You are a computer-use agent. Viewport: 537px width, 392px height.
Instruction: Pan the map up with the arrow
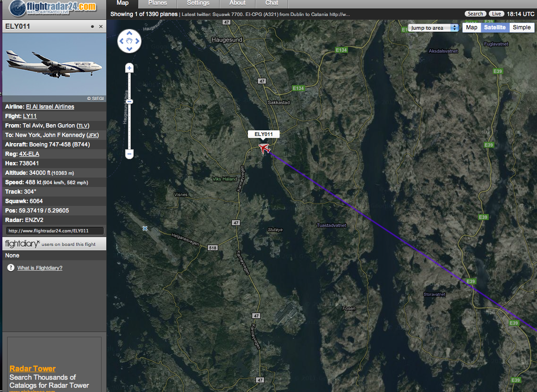129,33
